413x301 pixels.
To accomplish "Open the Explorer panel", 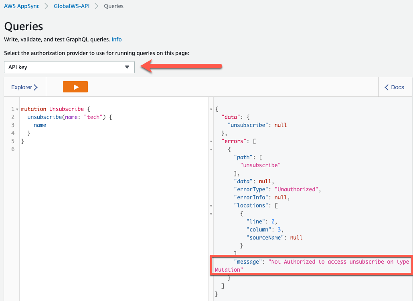I will click(x=24, y=87).
